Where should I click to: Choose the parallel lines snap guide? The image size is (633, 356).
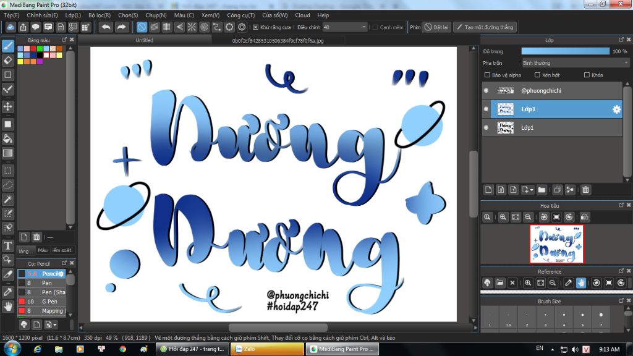(x=154, y=27)
